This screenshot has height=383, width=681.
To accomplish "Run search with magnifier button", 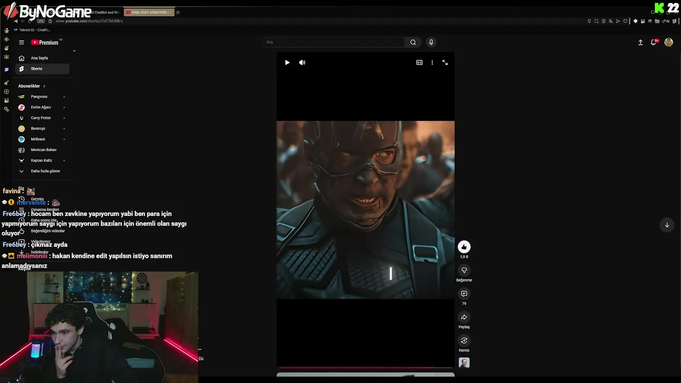I will 413,42.
